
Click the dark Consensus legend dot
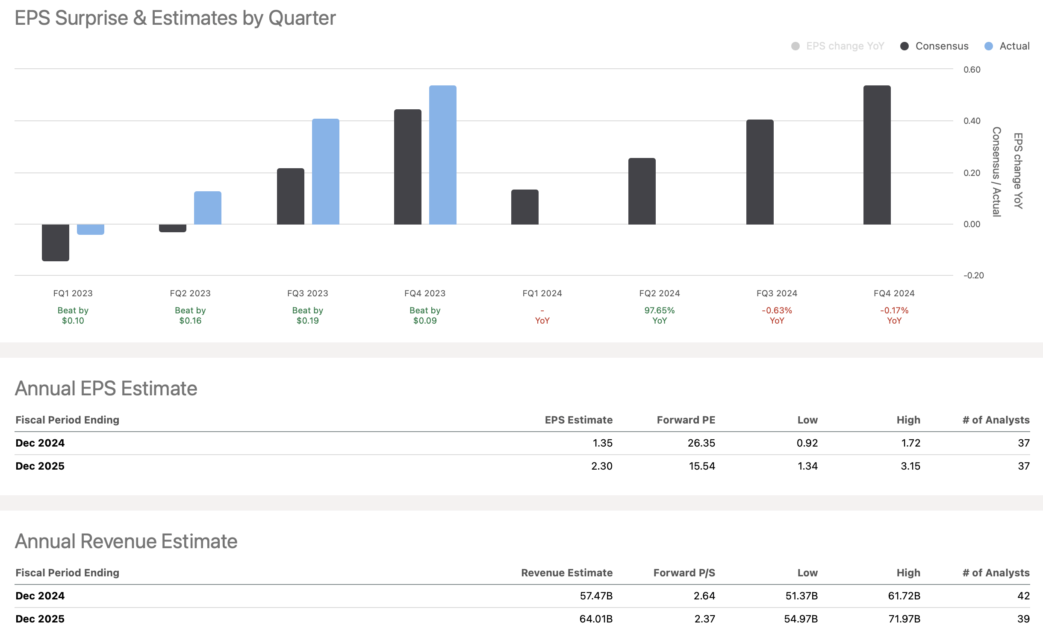904,46
